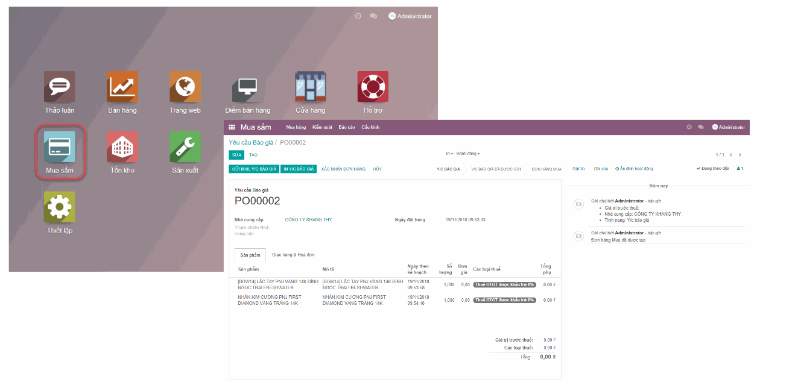
Task: Open the Mua sắm app icon
Action: (60, 146)
